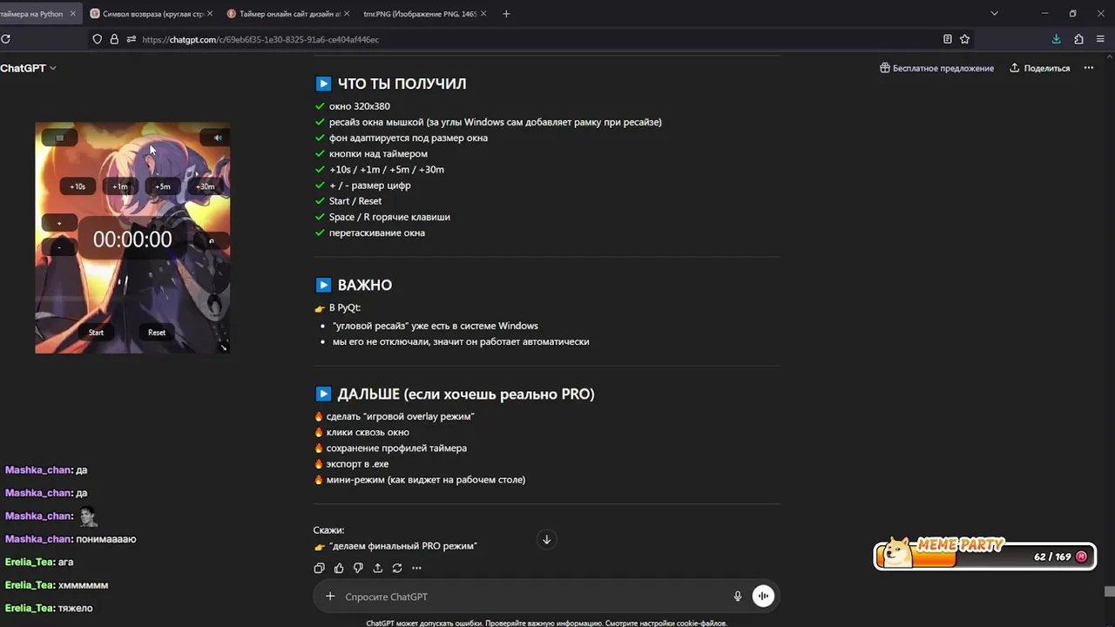Image resolution: width=1115 pixels, height=627 pixels.
Task: Open more response actions ellipsis
Action: click(416, 568)
